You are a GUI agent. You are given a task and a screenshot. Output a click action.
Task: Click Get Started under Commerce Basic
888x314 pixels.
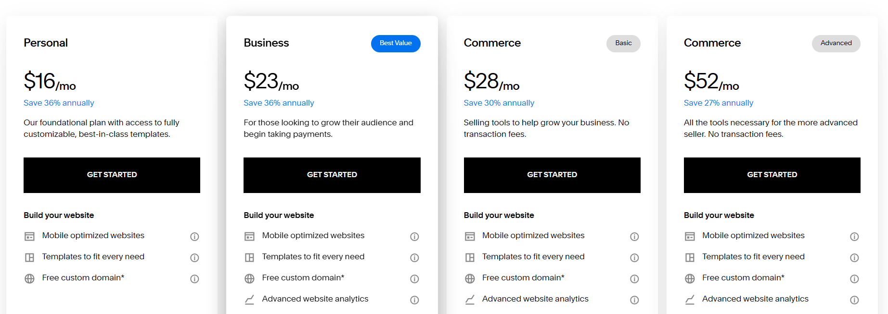(552, 175)
